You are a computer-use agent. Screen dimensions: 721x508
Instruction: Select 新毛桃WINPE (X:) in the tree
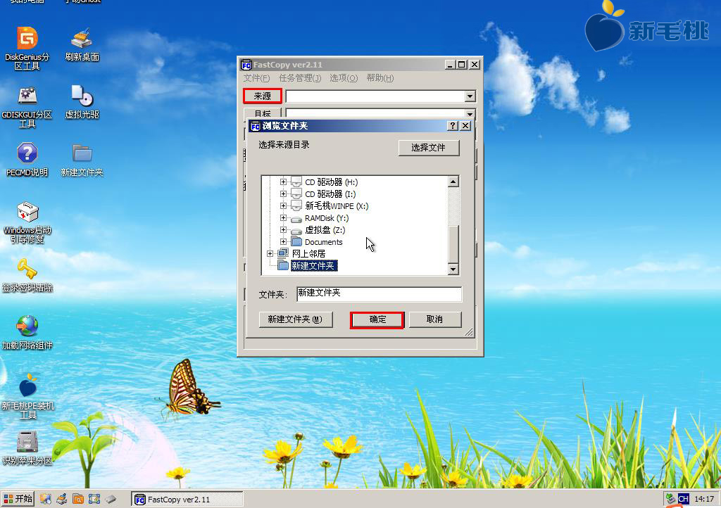(x=337, y=205)
